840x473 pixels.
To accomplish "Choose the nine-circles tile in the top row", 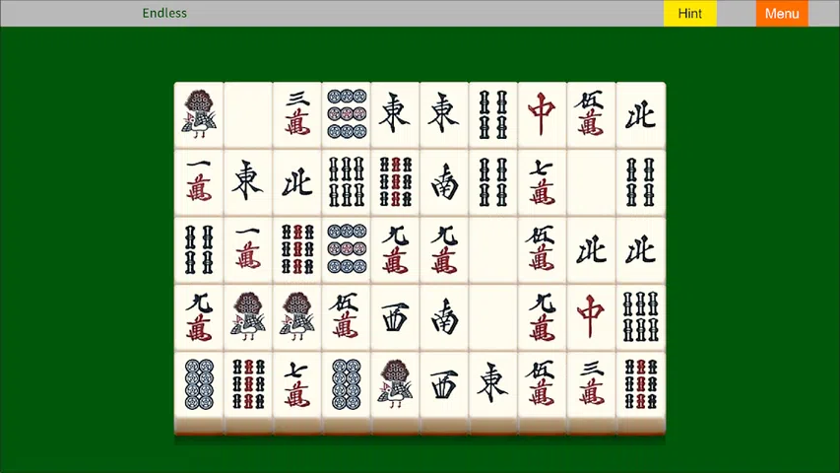I will coord(346,114).
